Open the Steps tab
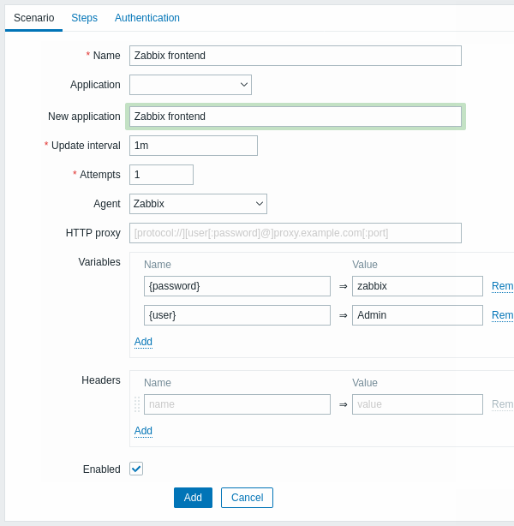 [x=84, y=18]
